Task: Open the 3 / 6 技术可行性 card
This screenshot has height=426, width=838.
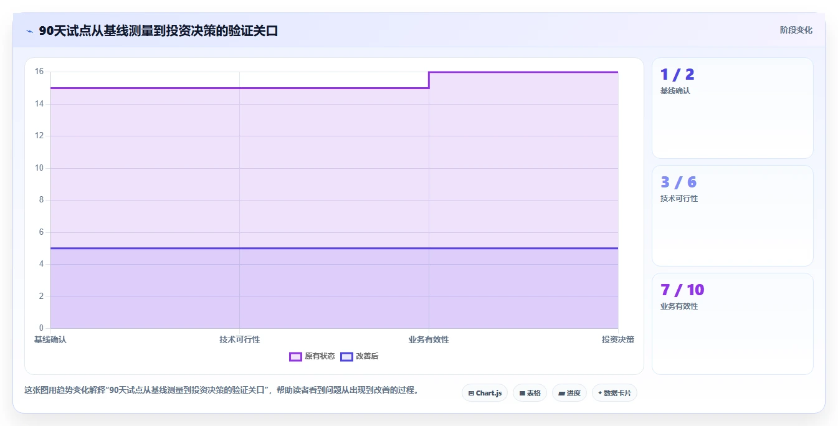Action: tap(733, 216)
